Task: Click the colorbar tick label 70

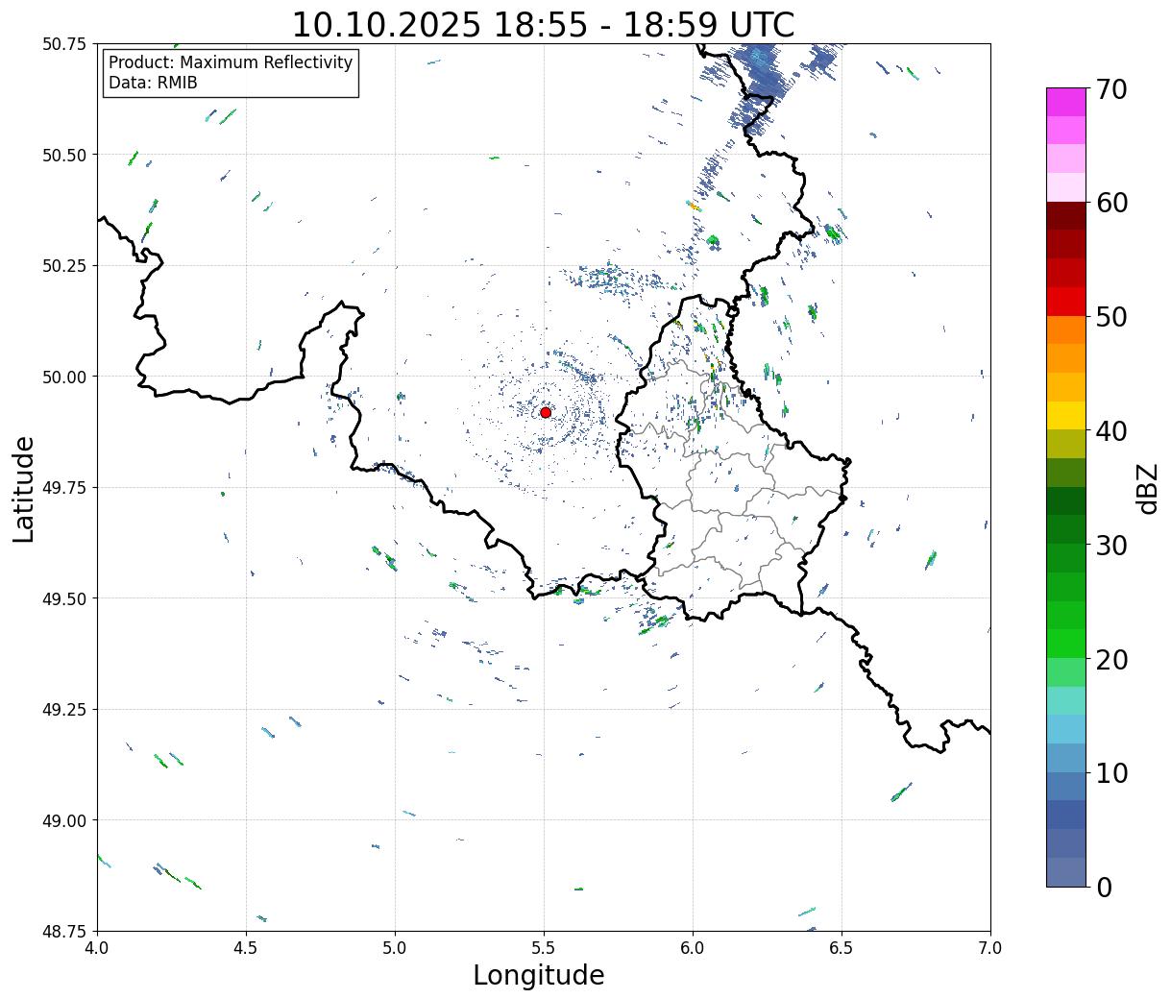Action: pyautogui.click(x=1110, y=89)
